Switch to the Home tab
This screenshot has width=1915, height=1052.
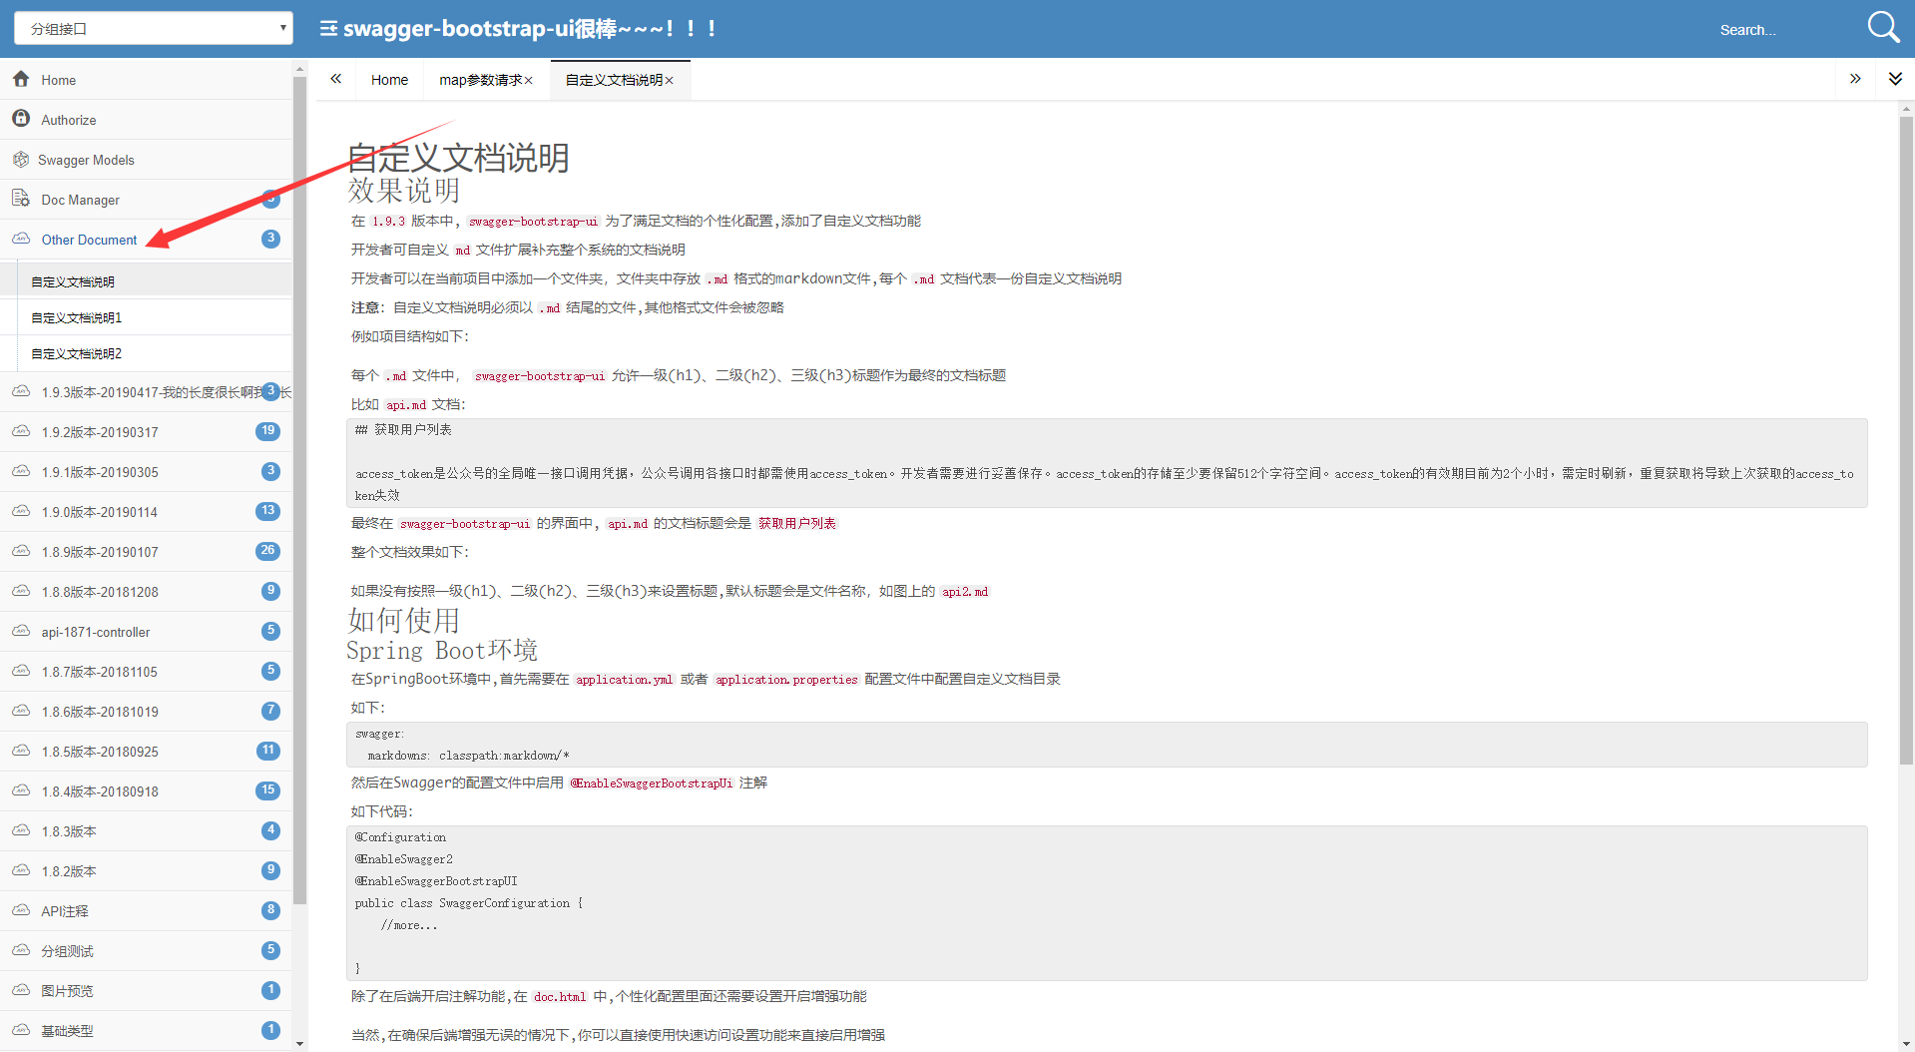(389, 80)
